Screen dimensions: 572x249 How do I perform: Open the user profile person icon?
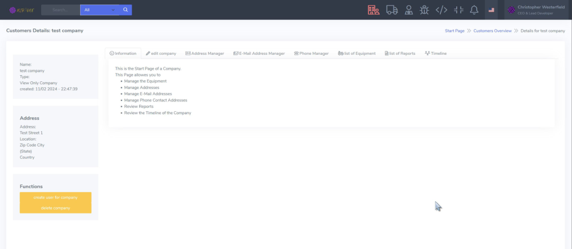click(409, 10)
